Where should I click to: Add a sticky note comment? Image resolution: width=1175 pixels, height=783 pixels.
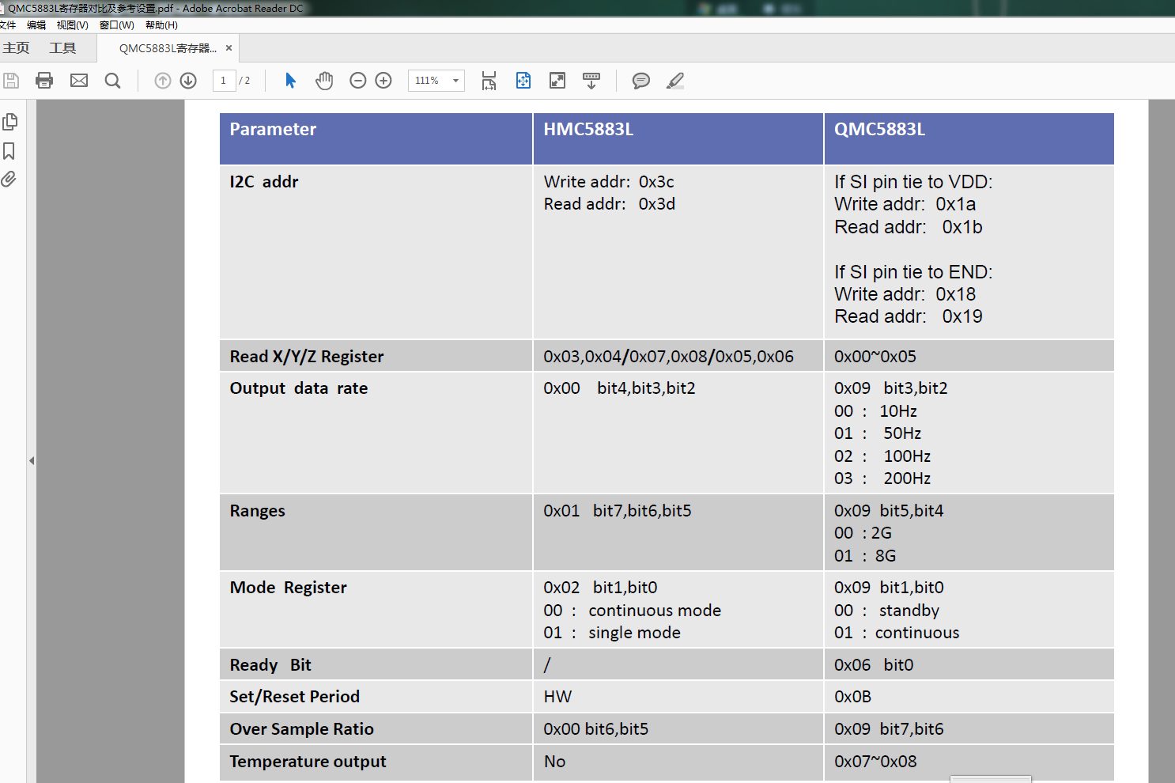(641, 81)
